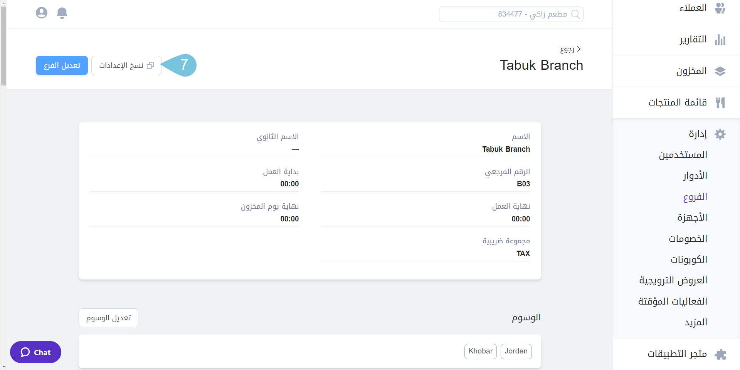Click the customers (العملاء) people icon

click(720, 8)
